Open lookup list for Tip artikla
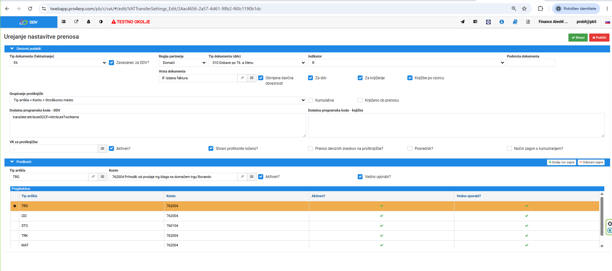The image size is (612, 271). click(102, 177)
